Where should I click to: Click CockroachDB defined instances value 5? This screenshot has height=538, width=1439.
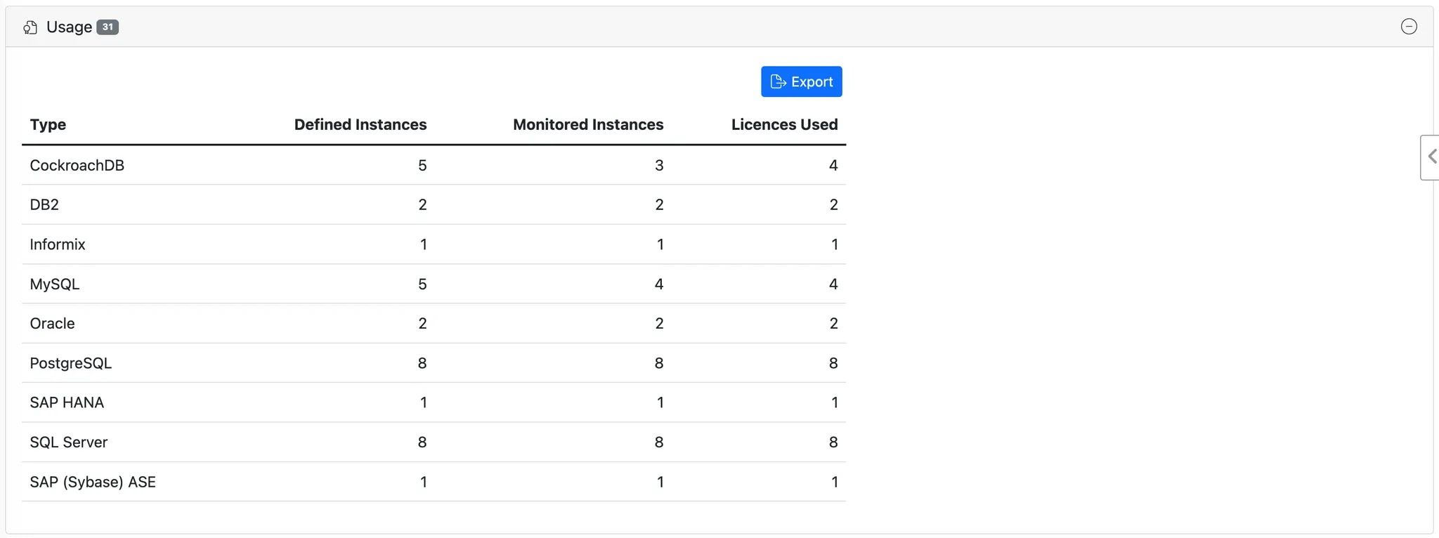coord(422,165)
